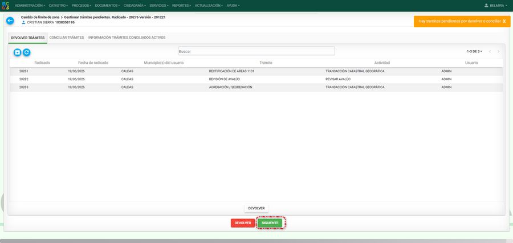Go back with the blue arrow button
Image resolution: width=513 pixels, height=243 pixels.
point(10,20)
